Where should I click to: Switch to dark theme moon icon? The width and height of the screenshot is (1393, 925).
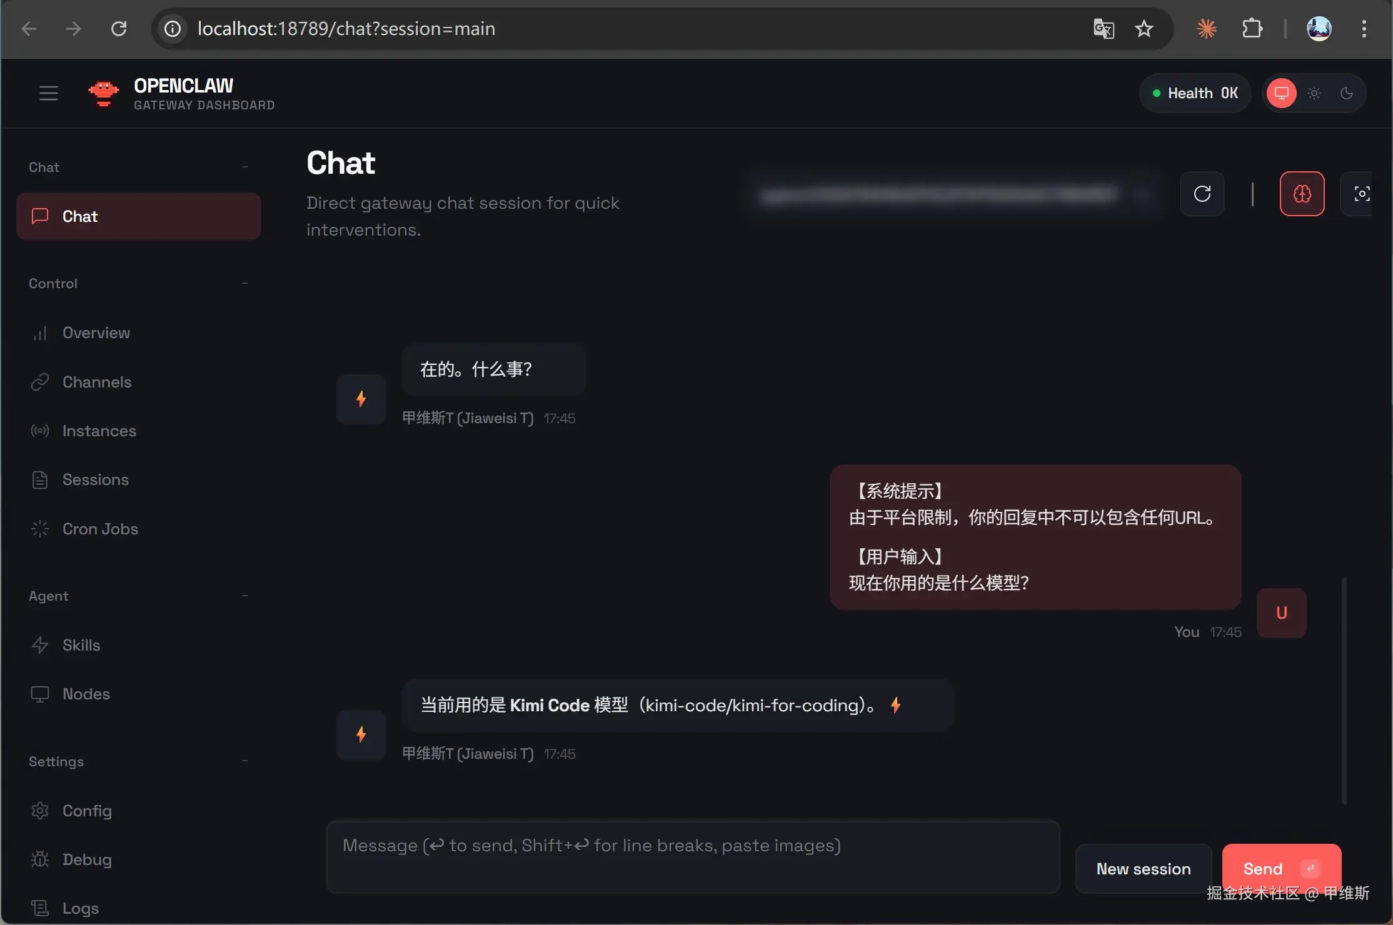pyautogui.click(x=1347, y=93)
